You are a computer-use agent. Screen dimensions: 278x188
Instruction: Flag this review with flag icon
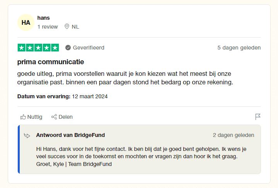[258, 117]
